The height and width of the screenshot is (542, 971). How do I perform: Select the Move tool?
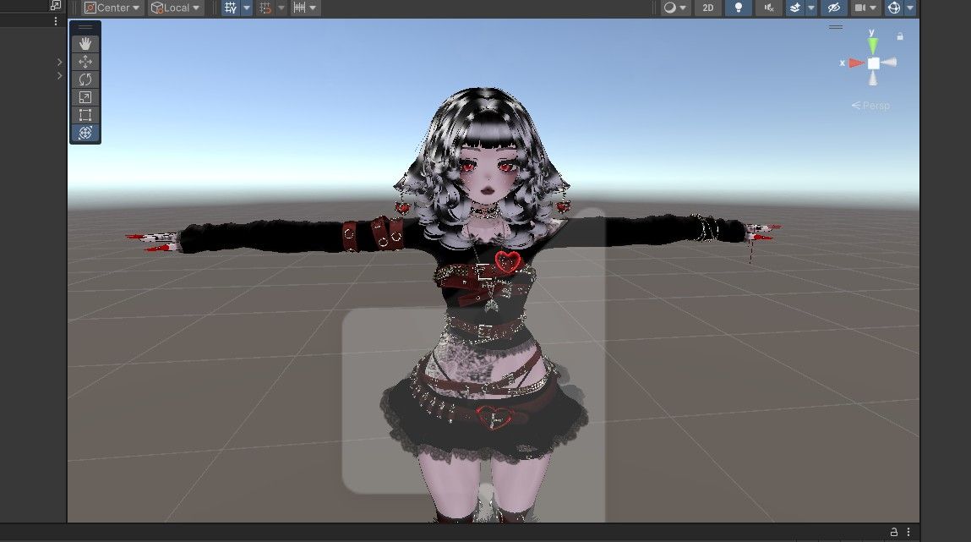(85, 62)
